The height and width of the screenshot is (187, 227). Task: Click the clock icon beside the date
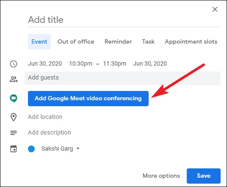coord(14,64)
